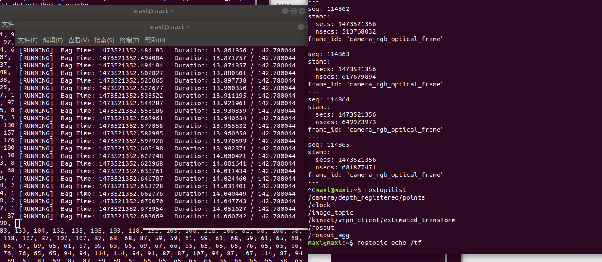This screenshot has height=262, width=602.
Task: Click Bag Time 1473521352.622748 row
Action: click(x=158, y=156)
